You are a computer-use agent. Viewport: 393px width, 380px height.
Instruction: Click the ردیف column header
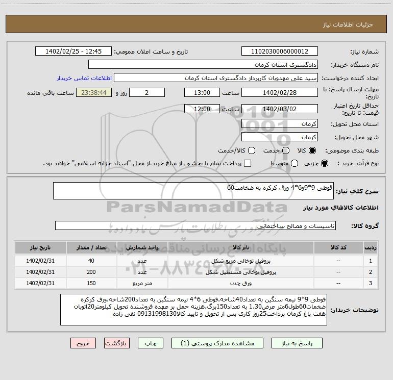point(371,247)
